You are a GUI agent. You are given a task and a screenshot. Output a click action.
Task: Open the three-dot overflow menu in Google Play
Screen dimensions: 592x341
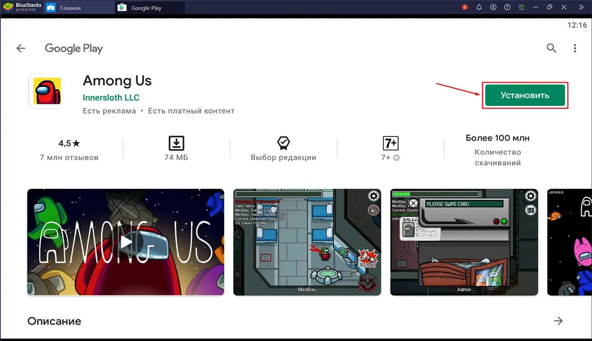pyautogui.click(x=575, y=48)
